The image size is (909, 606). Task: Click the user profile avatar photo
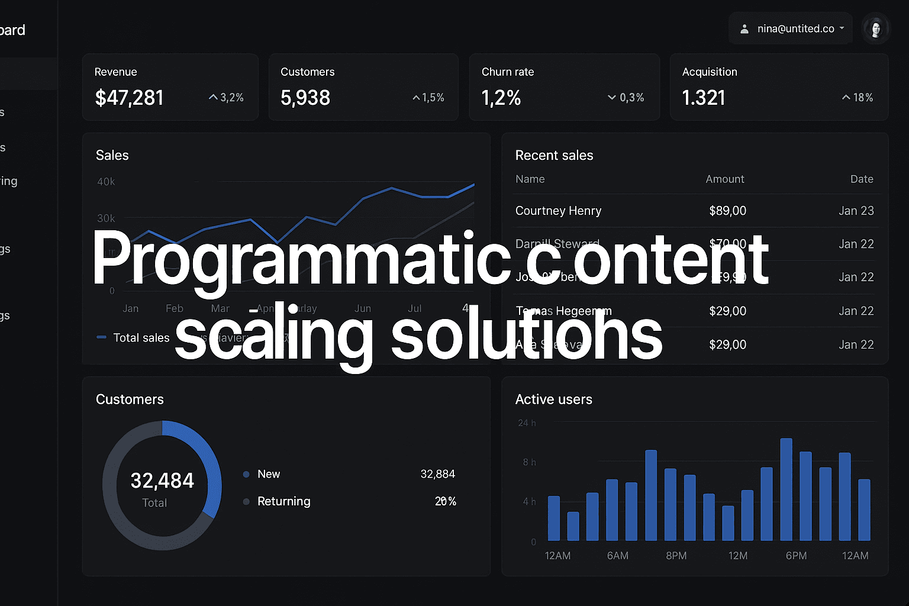(x=876, y=28)
